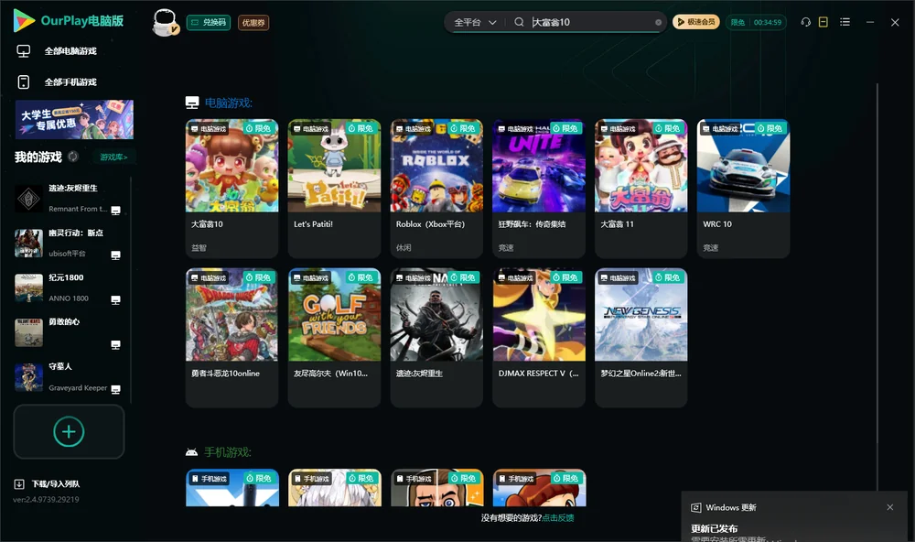
Task: Open the 狂野飙车：传奇集结 game card
Action: point(539,188)
